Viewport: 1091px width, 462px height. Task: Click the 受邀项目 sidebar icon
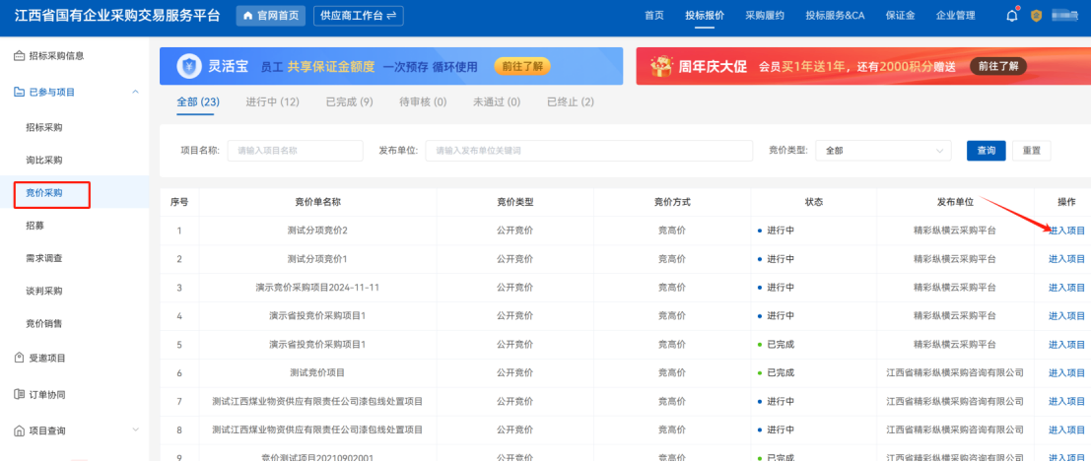(x=20, y=359)
